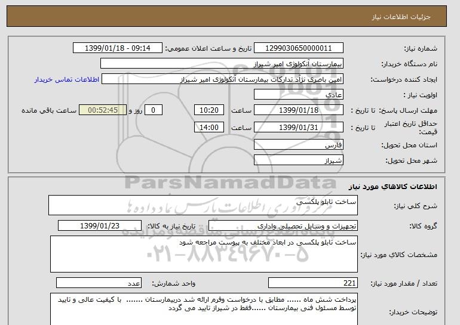Viewport: 460px width, 325px height.
Task: Select the label توضیحات خریدار
Action: coord(413,312)
